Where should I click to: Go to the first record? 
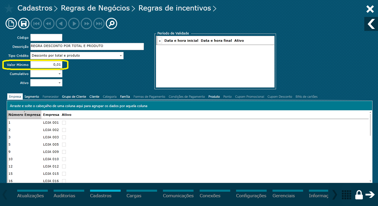36,24
